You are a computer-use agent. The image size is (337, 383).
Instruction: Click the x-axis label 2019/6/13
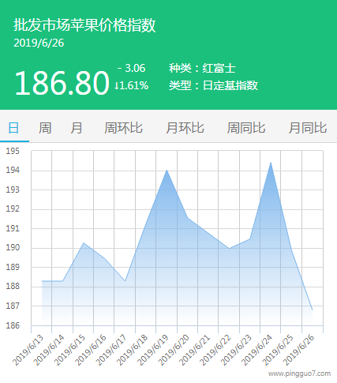(28, 350)
